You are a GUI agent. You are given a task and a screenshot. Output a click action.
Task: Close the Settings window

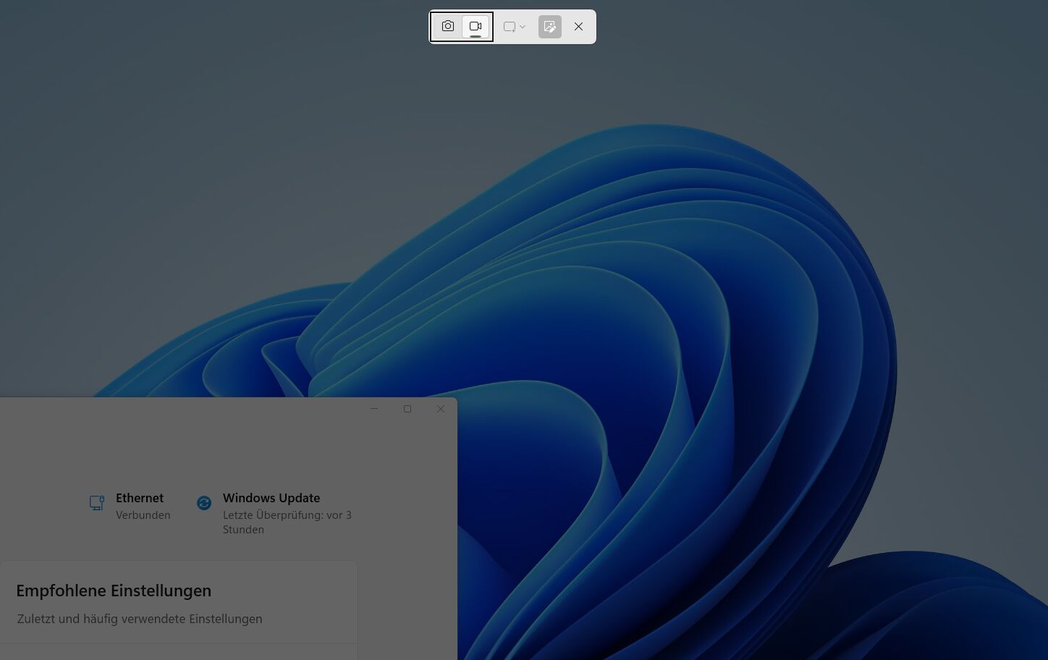[x=441, y=409]
